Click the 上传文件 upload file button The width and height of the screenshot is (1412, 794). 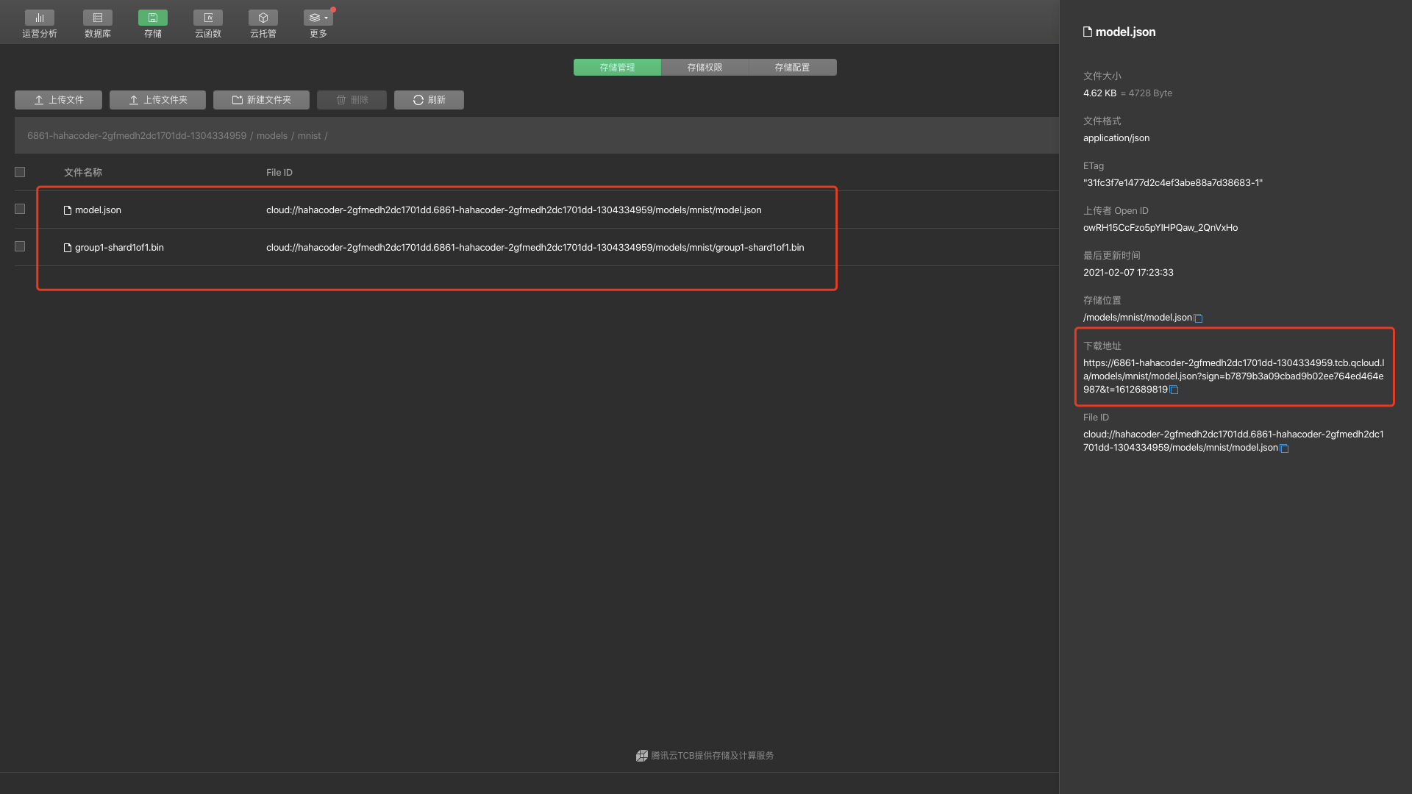point(58,100)
